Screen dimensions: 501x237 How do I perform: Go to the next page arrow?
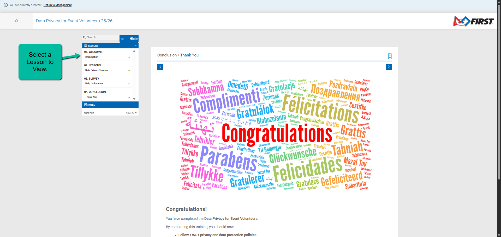pos(389,67)
